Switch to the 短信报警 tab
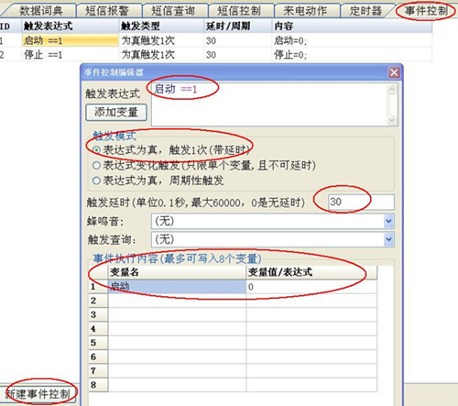The height and width of the screenshot is (406, 458). pyautogui.click(x=107, y=11)
